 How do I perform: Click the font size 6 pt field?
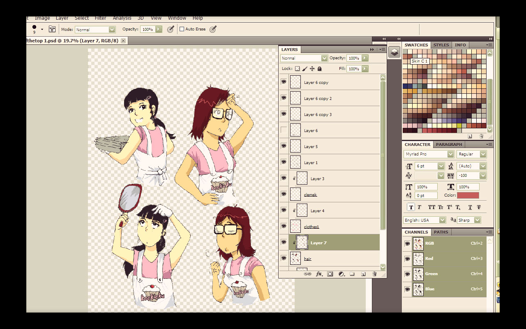pyautogui.click(x=426, y=166)
